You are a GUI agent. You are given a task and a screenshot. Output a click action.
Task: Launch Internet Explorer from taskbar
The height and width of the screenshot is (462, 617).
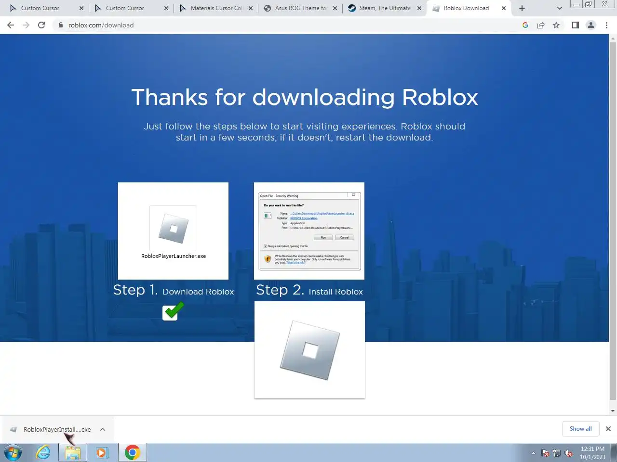point(43,453)
